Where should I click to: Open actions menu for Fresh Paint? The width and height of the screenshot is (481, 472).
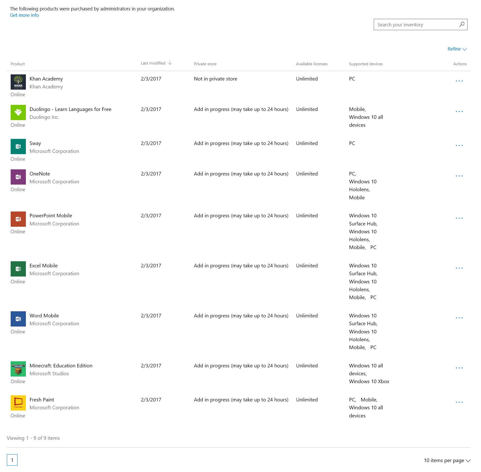[459, 402]
